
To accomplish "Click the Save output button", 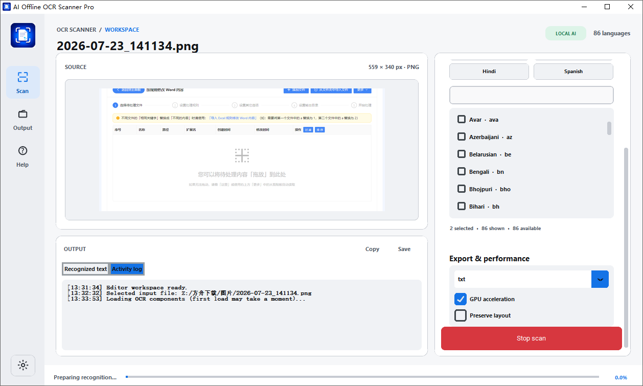I will 404,249.
